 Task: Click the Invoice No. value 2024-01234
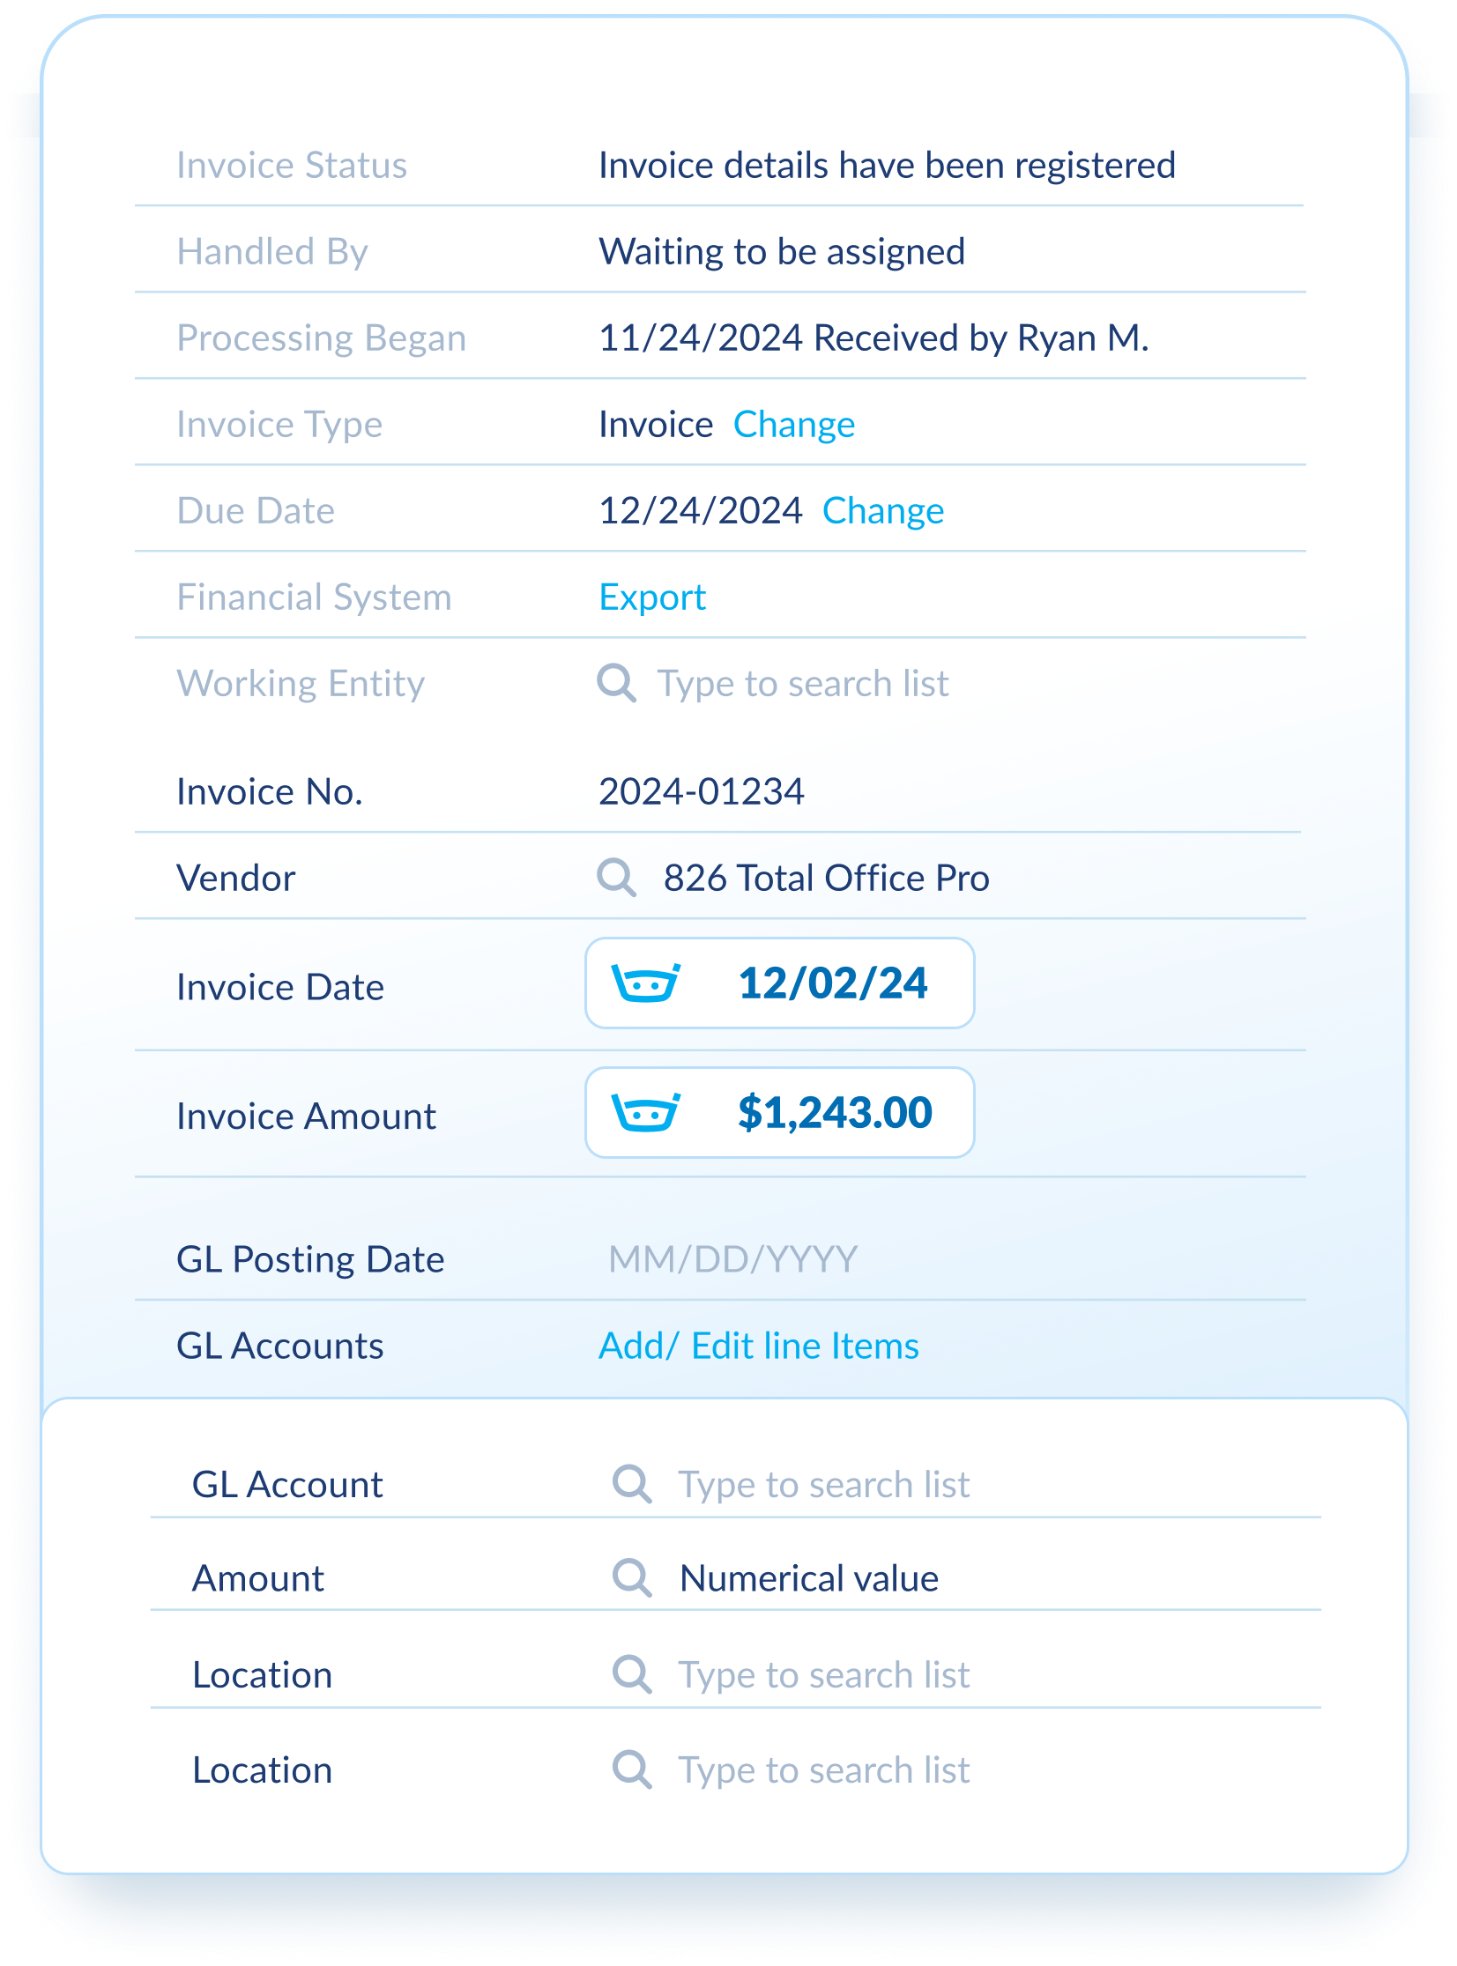701,791
